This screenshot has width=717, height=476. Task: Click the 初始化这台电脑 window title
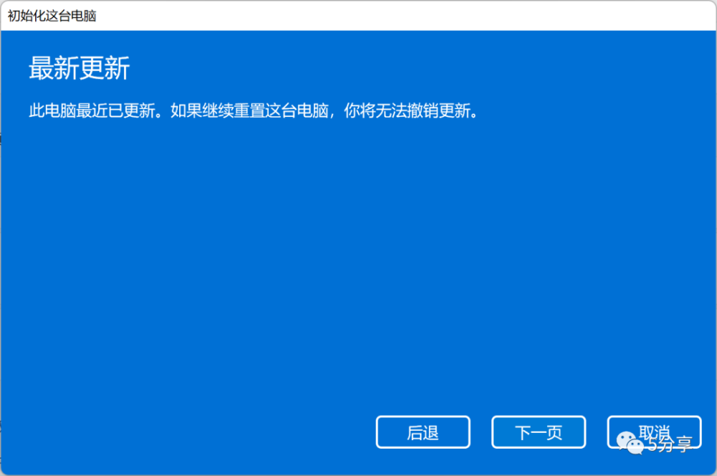click(x=52, y=16)
